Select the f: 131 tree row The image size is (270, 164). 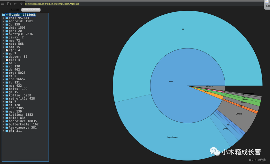pyautogui.click(x=25, y=82)
